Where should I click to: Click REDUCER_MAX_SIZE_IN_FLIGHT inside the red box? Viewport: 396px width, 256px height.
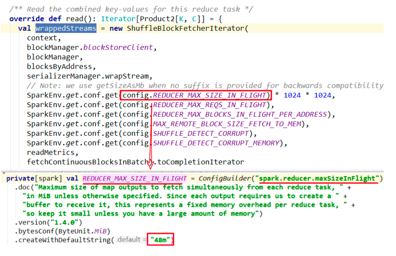click(x=209, y=95)
